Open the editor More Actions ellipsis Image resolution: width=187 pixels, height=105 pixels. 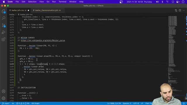[184, 10]
